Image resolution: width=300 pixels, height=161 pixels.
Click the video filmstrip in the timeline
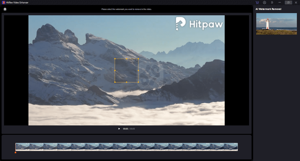pos(127,147)
